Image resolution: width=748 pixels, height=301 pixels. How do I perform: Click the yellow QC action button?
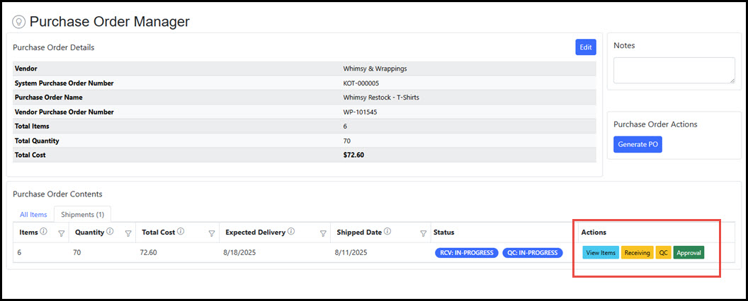(x=663, y=253)
